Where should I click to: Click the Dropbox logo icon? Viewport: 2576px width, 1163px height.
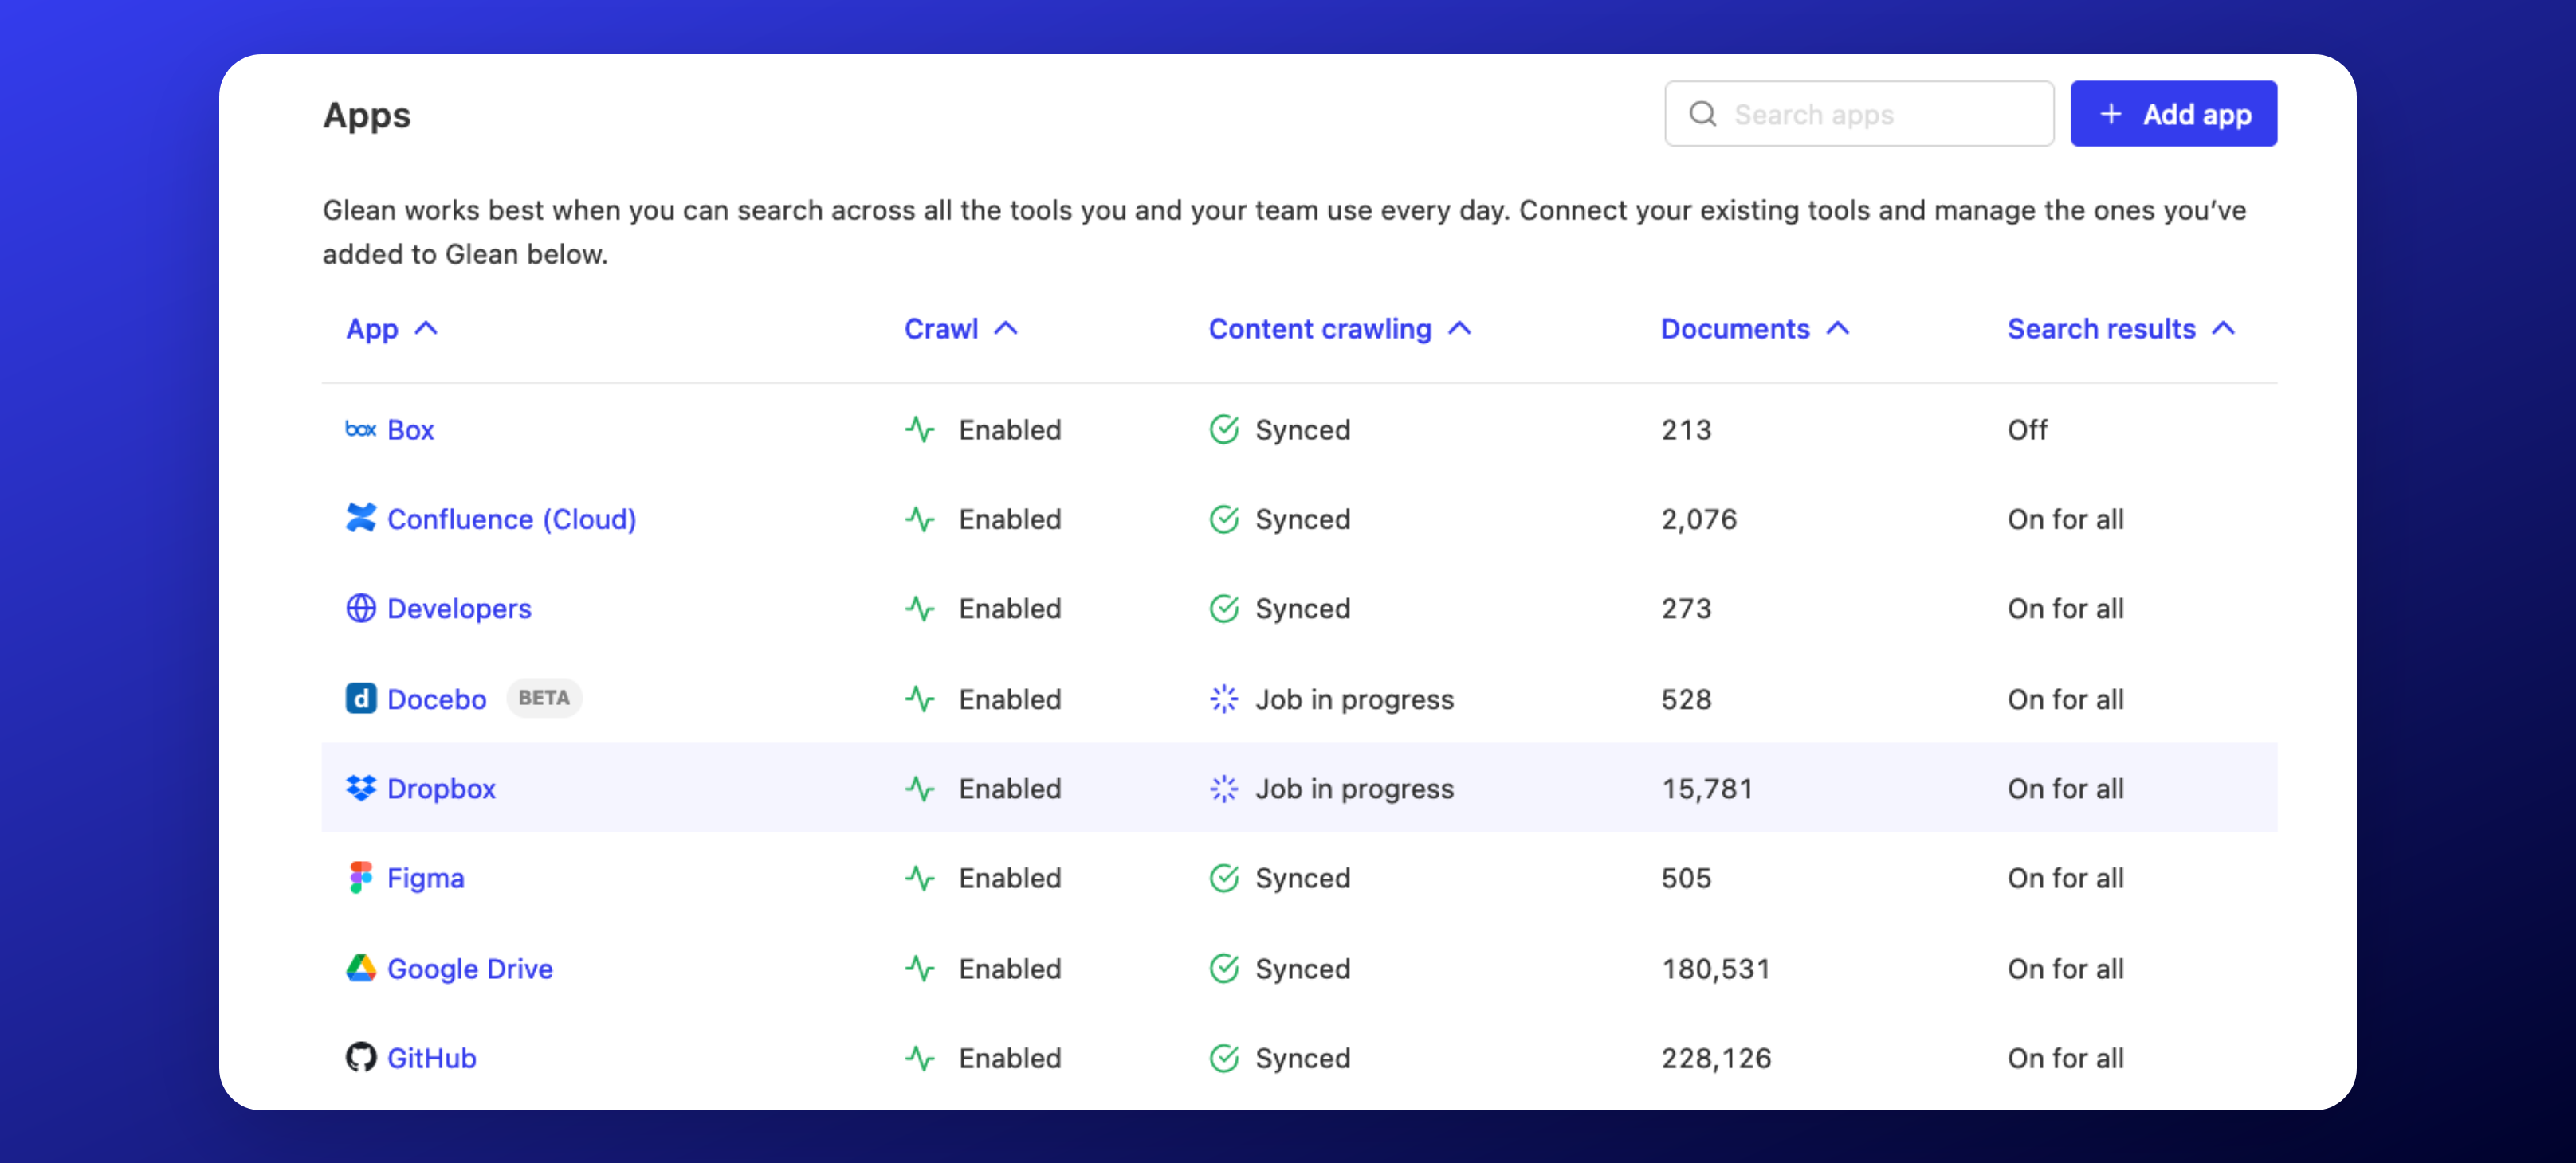coord(360,789)
